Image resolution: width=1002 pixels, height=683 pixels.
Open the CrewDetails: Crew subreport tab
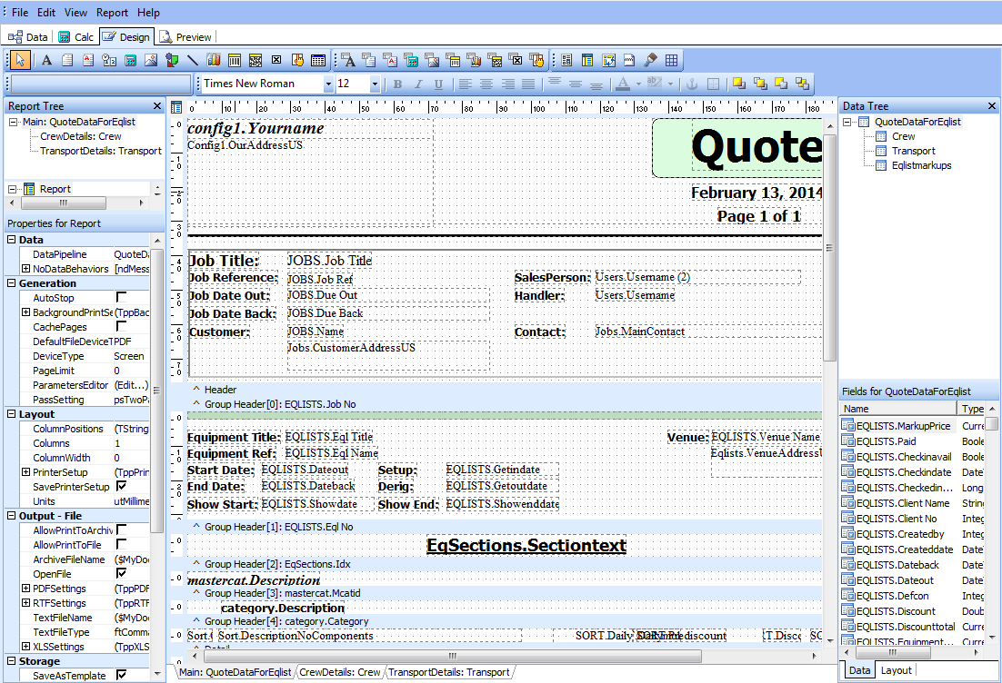click(340, 672)
